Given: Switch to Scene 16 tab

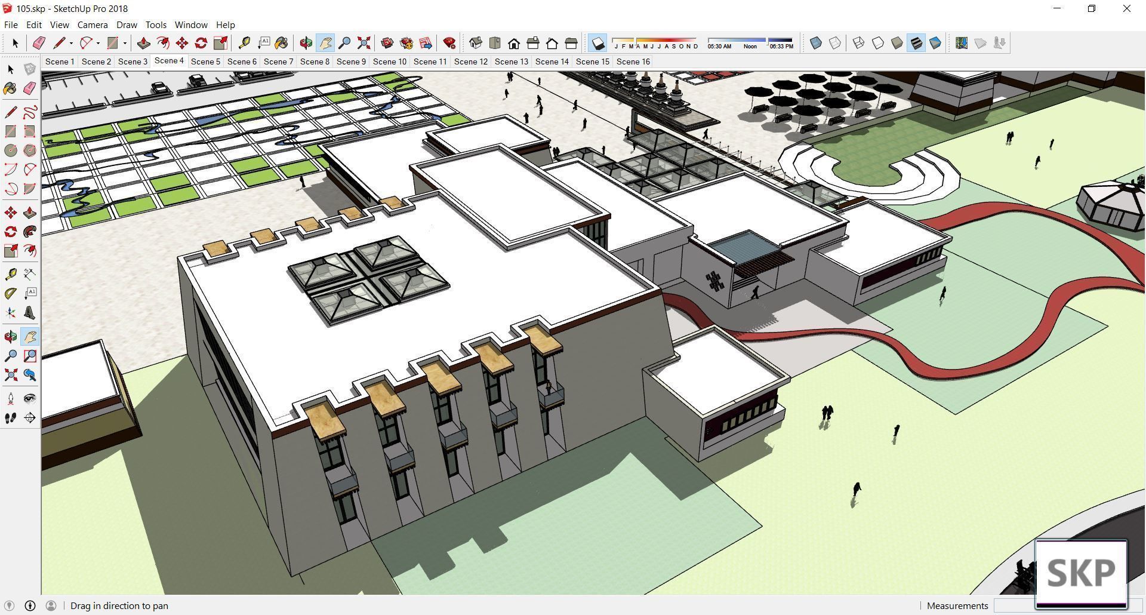Looking at the screenshot, I should point(633,61).
